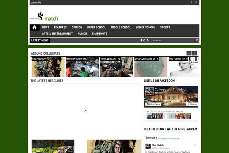Click the Twitter bird icon in tweet
Viewport: 229px width, 153px height.
pos(195,145)
